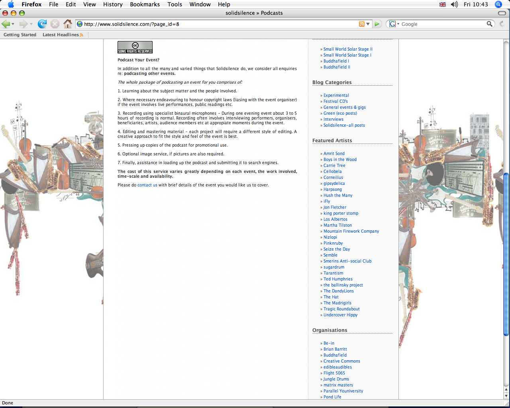Click inside the URL address field

click(219, 24)
